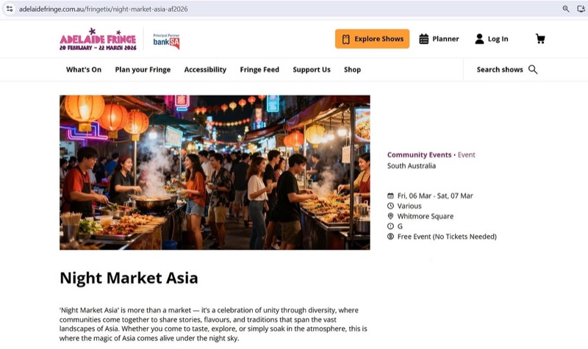Click the Whitmore Square venue text
The height and width of the screenshot is (349, 588).
click(426, 216)
